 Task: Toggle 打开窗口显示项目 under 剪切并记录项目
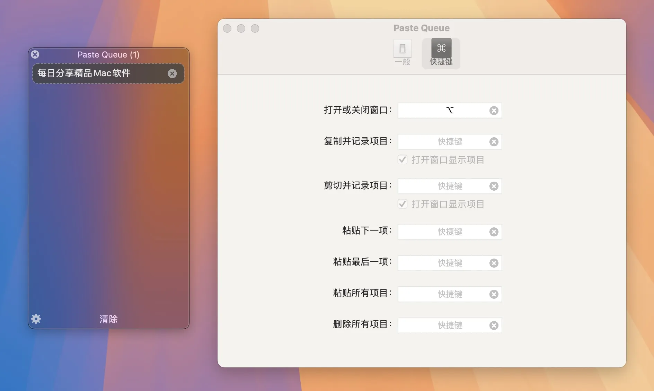coord(403,204)
